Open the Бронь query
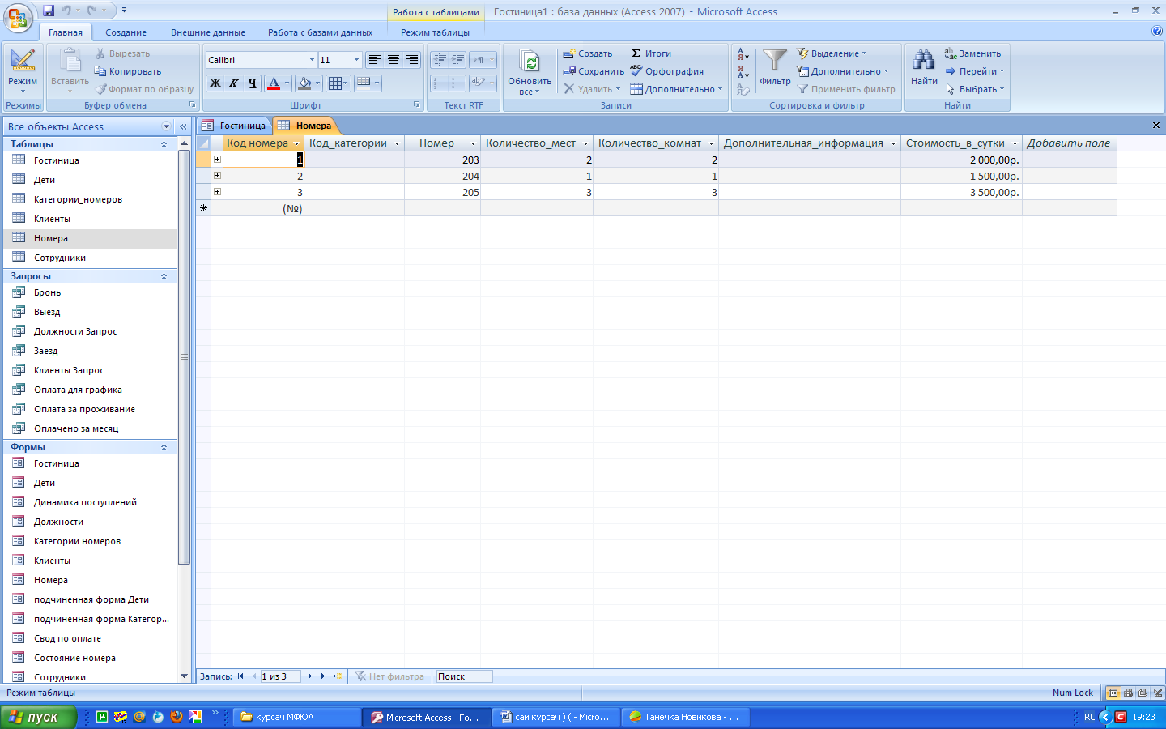 pos(91,292)
